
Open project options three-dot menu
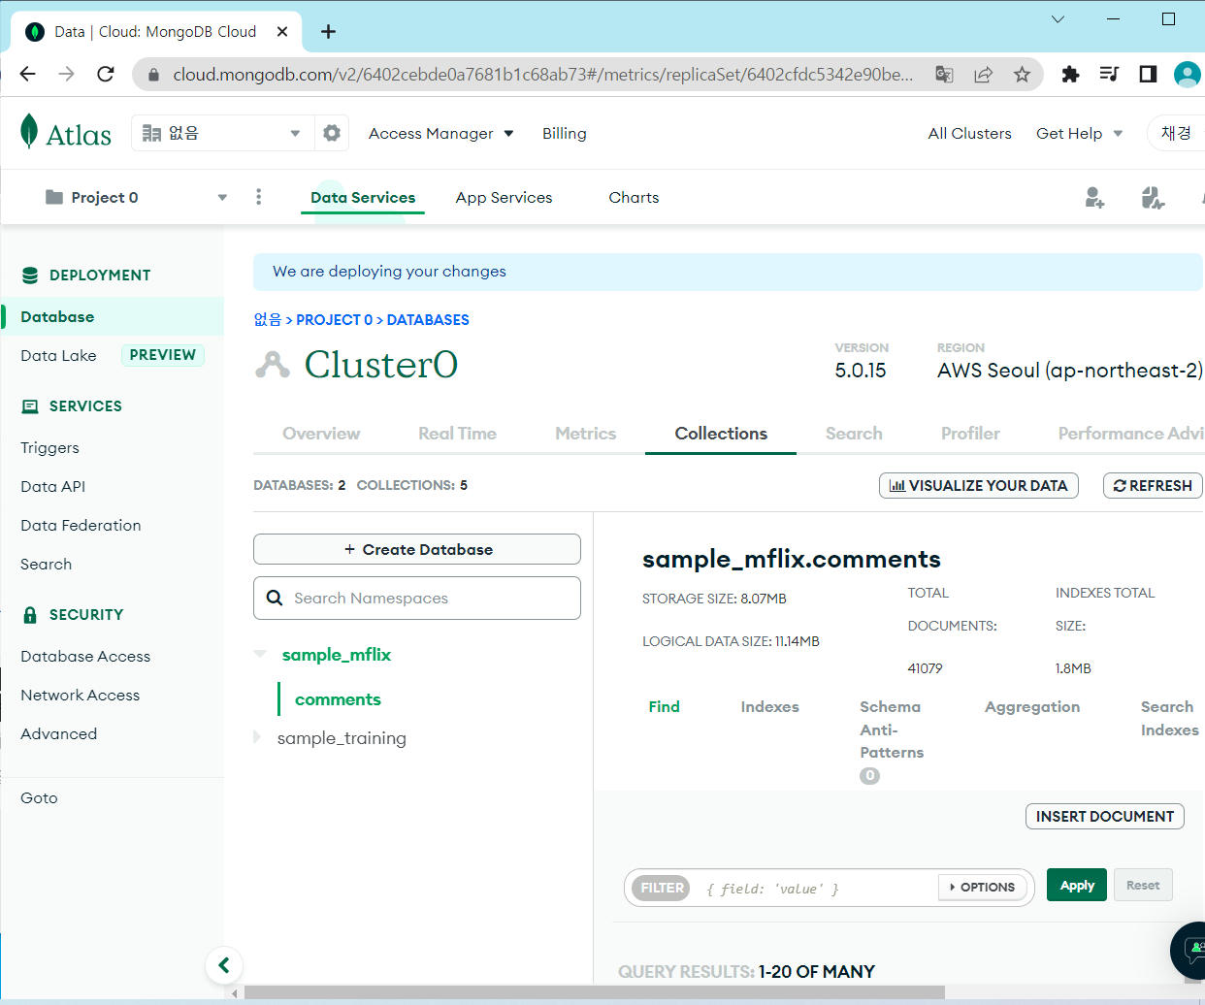pos(258,197)
